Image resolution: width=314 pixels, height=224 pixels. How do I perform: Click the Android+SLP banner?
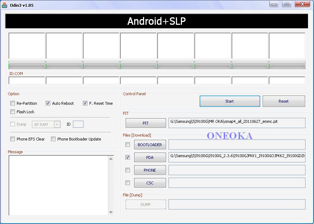click(x=156, y=21)
